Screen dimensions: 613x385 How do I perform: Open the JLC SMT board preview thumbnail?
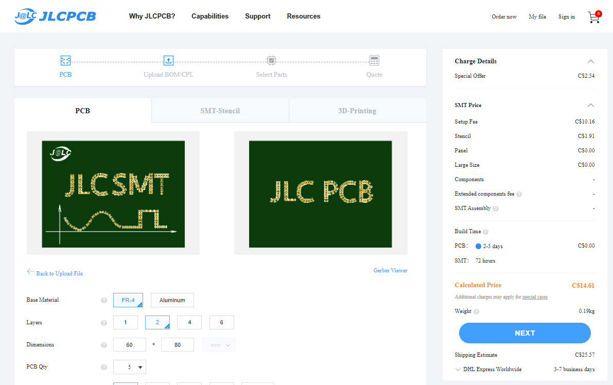coord(113,194)
